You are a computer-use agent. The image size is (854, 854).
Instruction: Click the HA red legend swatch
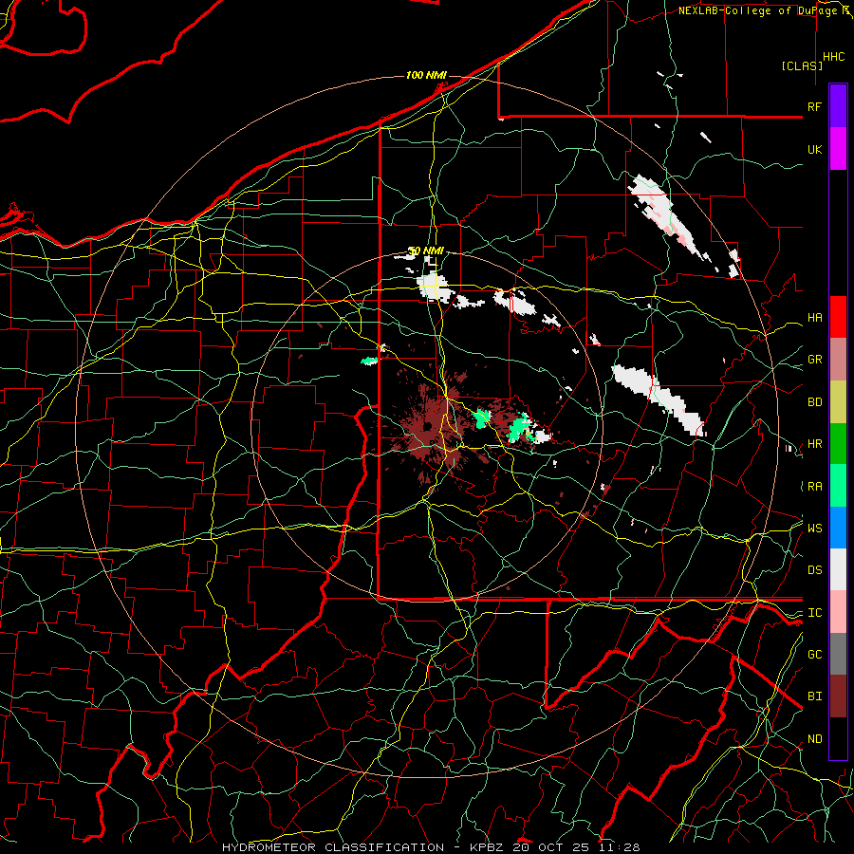point(838,317)
